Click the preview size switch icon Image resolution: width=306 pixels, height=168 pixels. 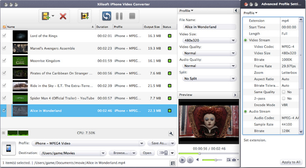229,160
